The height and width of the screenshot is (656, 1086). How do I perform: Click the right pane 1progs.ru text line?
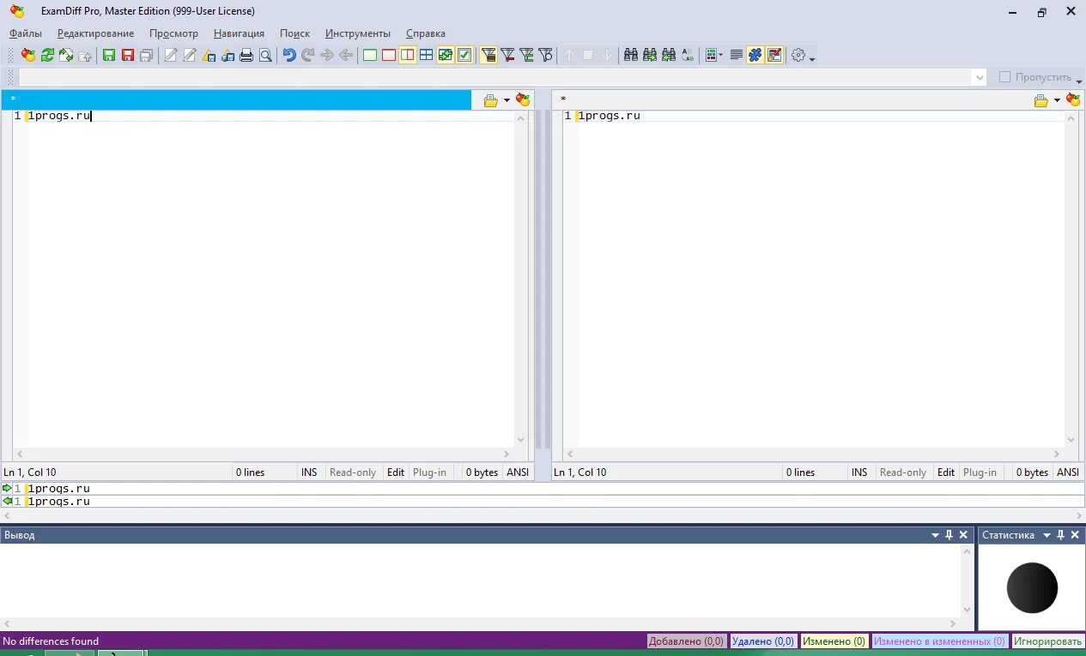[609, 116]
